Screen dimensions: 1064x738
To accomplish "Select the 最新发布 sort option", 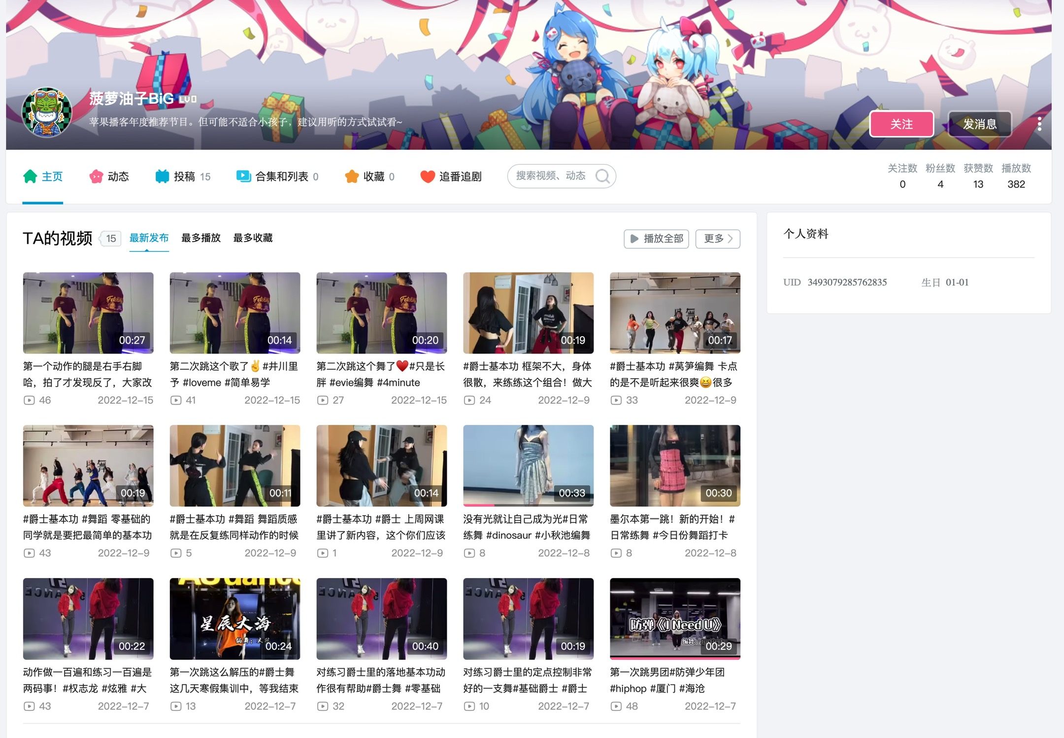I will [149, 238].
